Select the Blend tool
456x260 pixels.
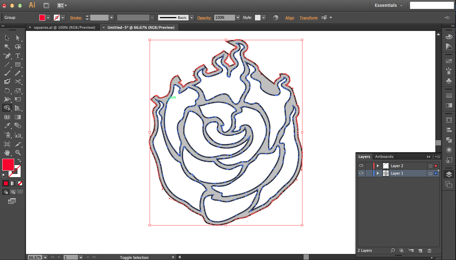coord(18,126)
